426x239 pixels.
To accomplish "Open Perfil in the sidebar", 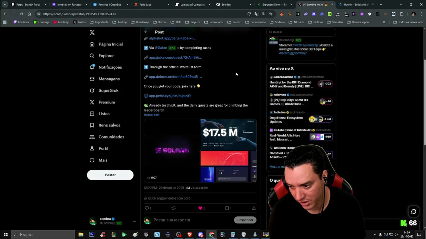I will click(x=99, y=148).
